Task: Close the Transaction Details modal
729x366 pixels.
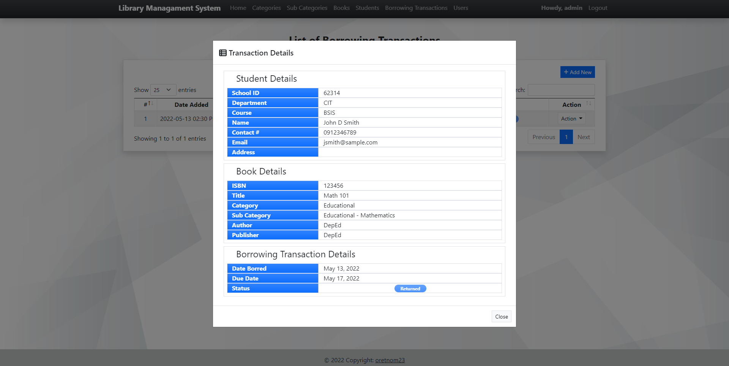Action: [x=501, y=316]
